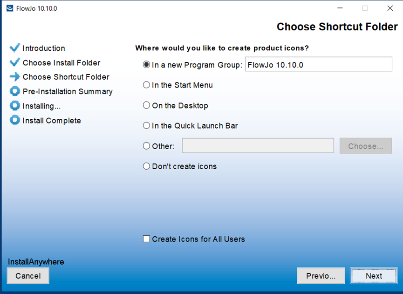Image resolution: width=403 pixels, height=294 pixels.
Task: Select the In a new Program Group option
Action: click(x=146, y=65)
